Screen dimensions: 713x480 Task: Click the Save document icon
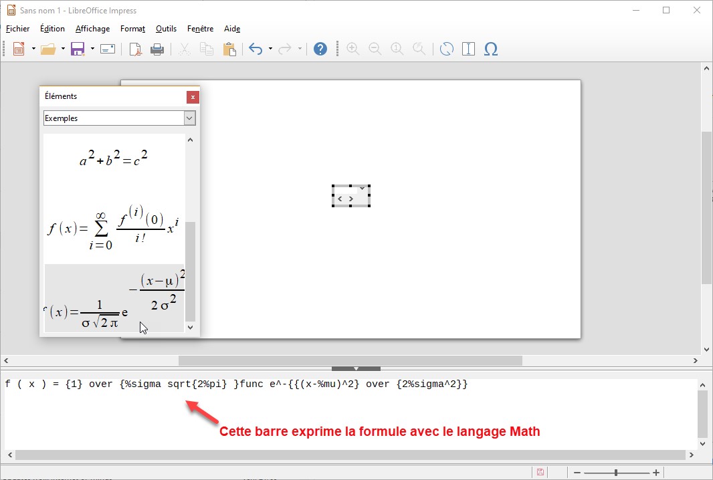[78, 49]
